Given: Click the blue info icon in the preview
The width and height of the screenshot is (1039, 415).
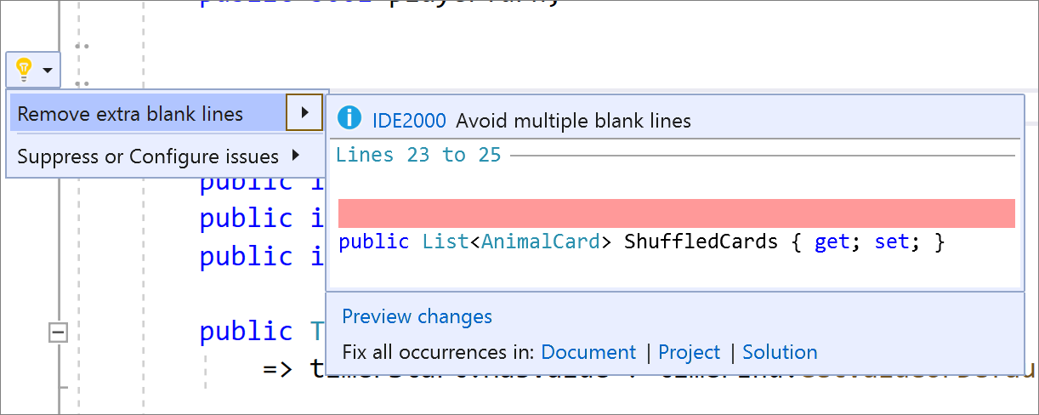Looking at the screenshot, I should [349, 119].
